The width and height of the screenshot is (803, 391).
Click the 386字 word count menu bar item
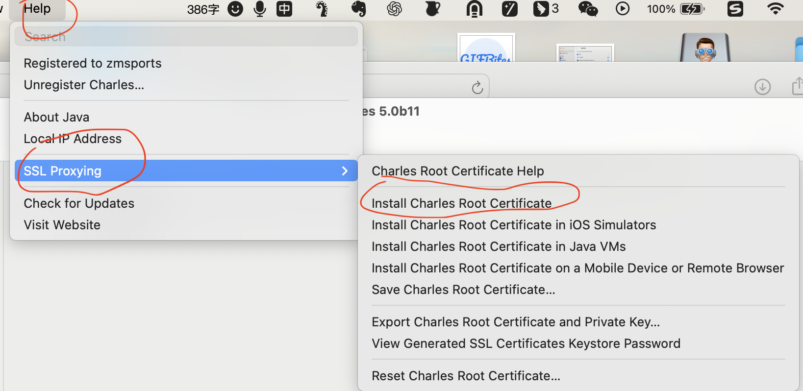coord(203,9)
